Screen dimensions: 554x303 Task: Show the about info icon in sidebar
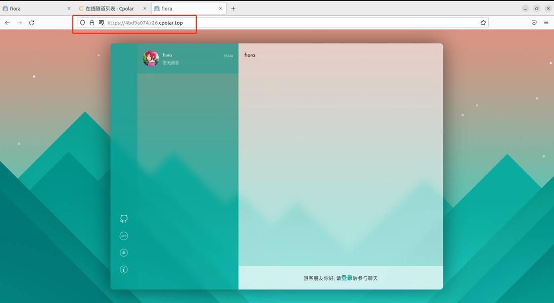pos(124,270)
